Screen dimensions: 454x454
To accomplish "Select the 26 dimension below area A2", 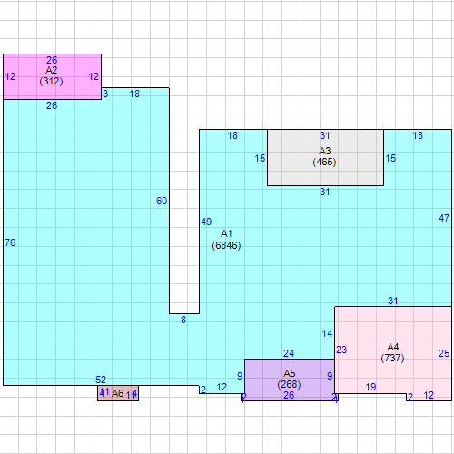I will coord(52,105).
